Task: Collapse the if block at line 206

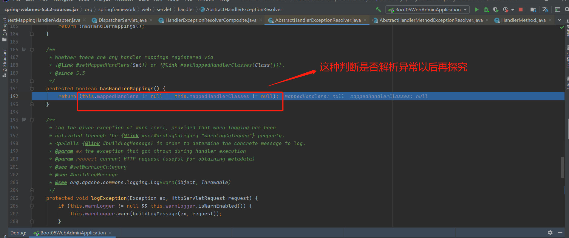Action: click(32, 206)
